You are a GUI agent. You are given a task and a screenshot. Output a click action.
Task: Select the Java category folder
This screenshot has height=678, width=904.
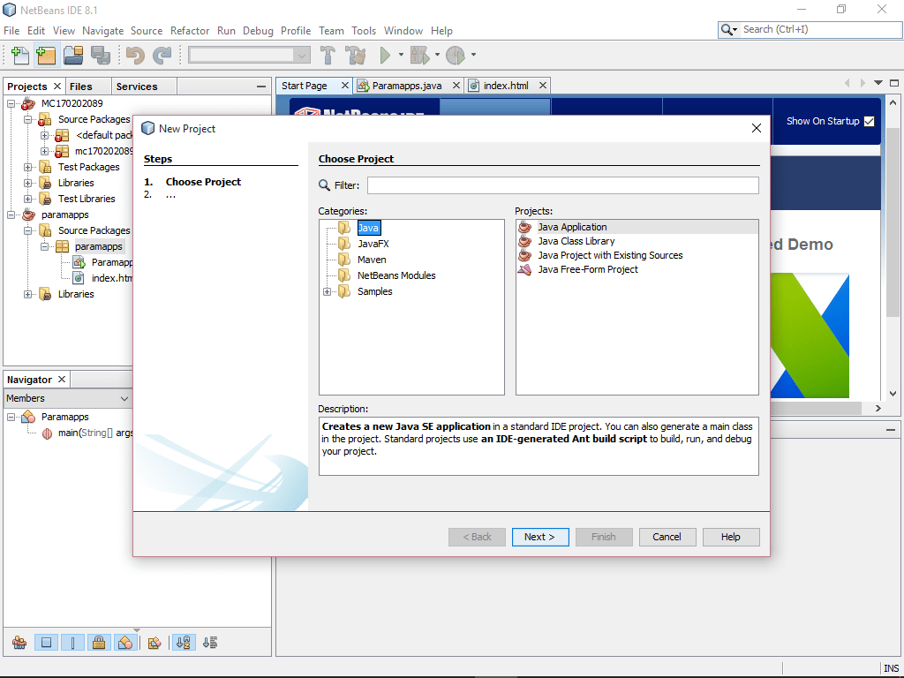tap(368, 228)
